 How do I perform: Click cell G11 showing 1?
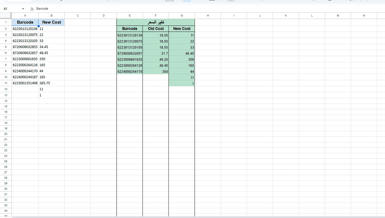click(x=182, y=84)
